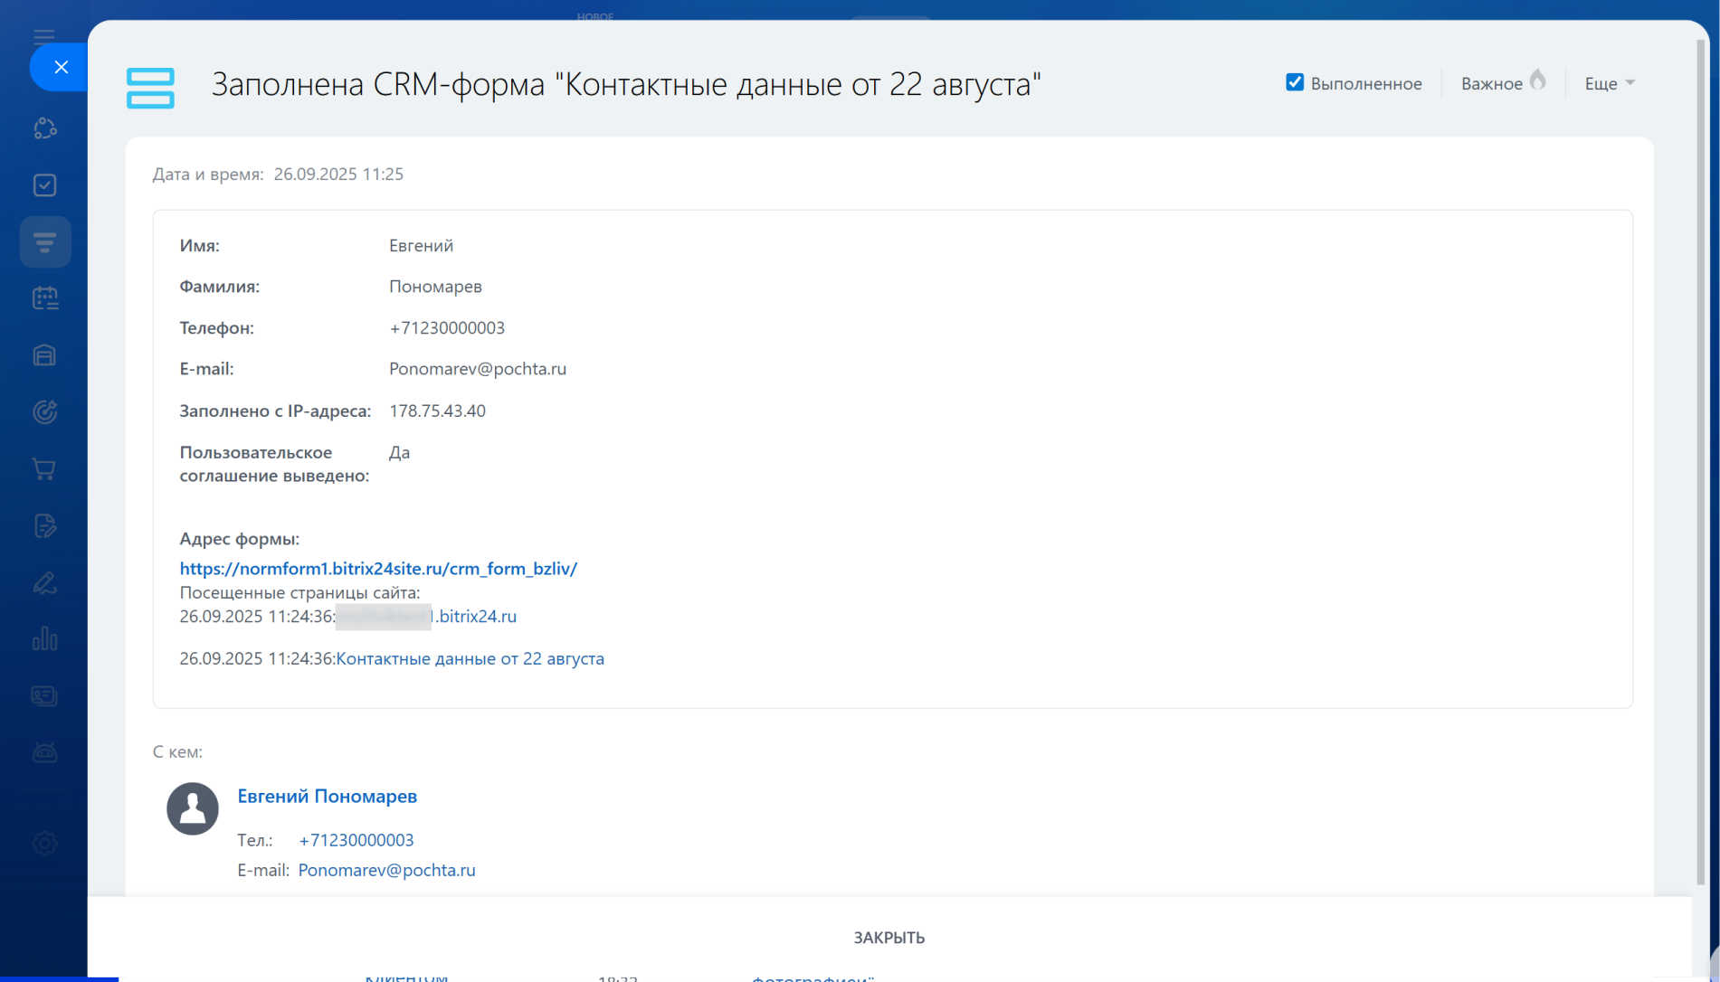This screenshot has height=982, width=1720.
Task: Open the settings gear icon in sidebar
Action: click(45, 844)
